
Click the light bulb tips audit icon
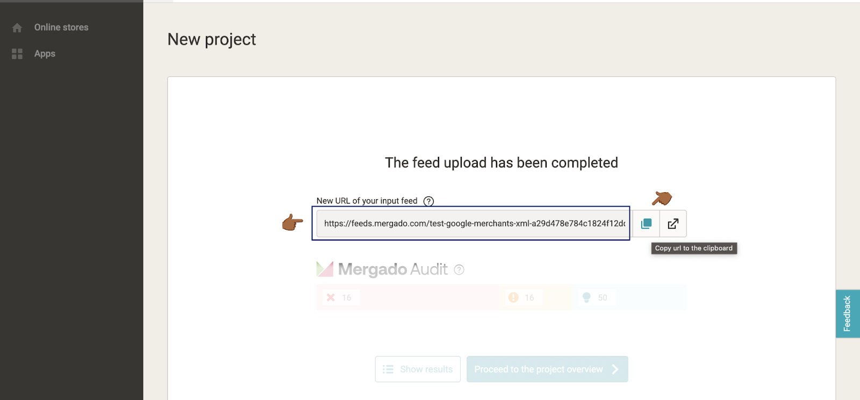tap(586, 297)
